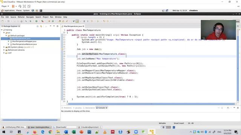This screenshot has width=241, height=135.
Task: Toggle Link with Editor in Package Explorer
Action: [41, 26]
